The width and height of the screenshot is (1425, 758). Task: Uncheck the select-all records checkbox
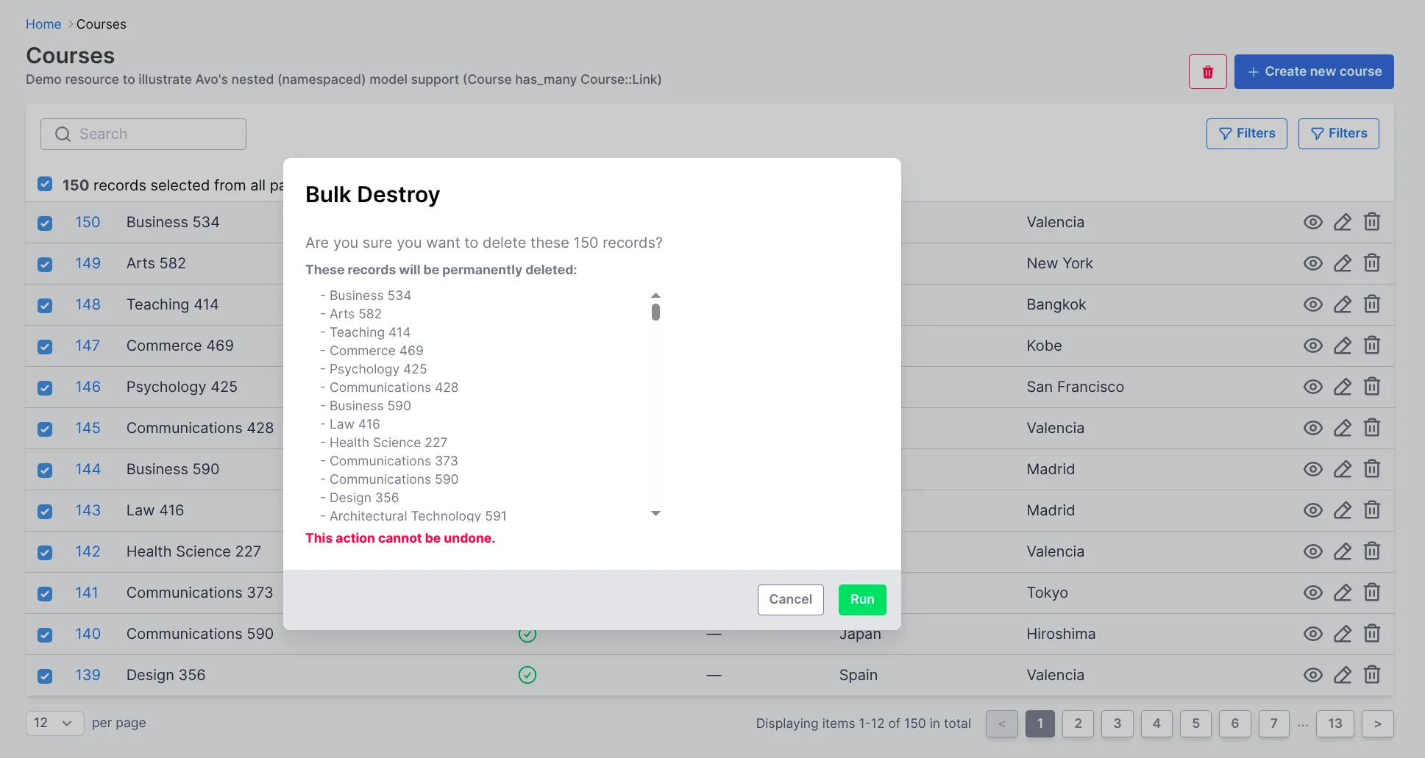tap(45, 184)
